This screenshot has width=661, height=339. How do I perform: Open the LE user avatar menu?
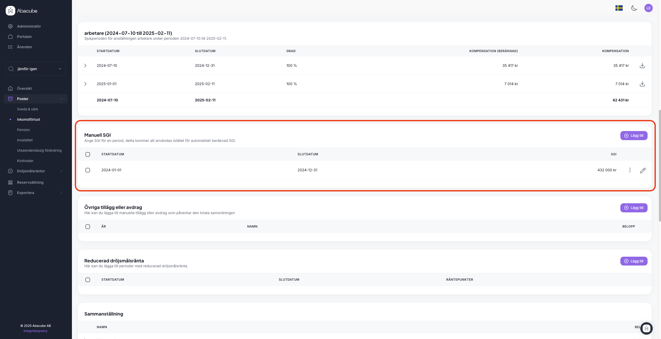(648, 8)
